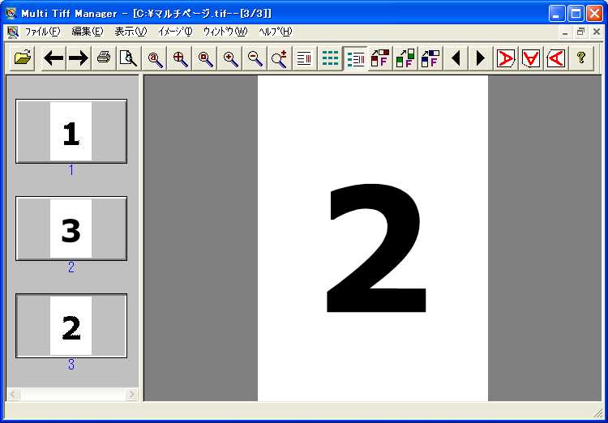The width and height of the screenshot is (608, 423).
Task: Zoom out using the minus magnifier
Action: [x=255, y=58]
